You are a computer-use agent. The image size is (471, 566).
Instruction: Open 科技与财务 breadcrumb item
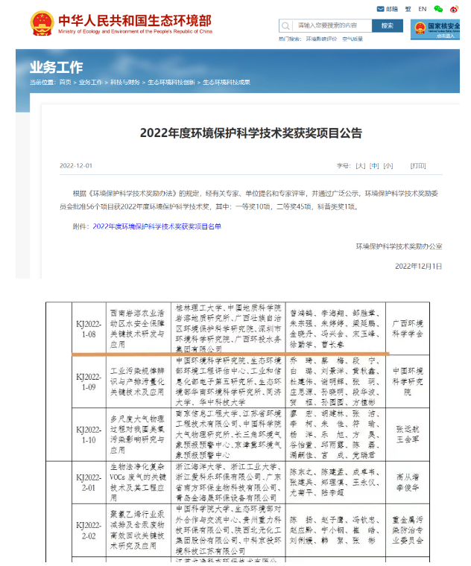coord(124,82)
